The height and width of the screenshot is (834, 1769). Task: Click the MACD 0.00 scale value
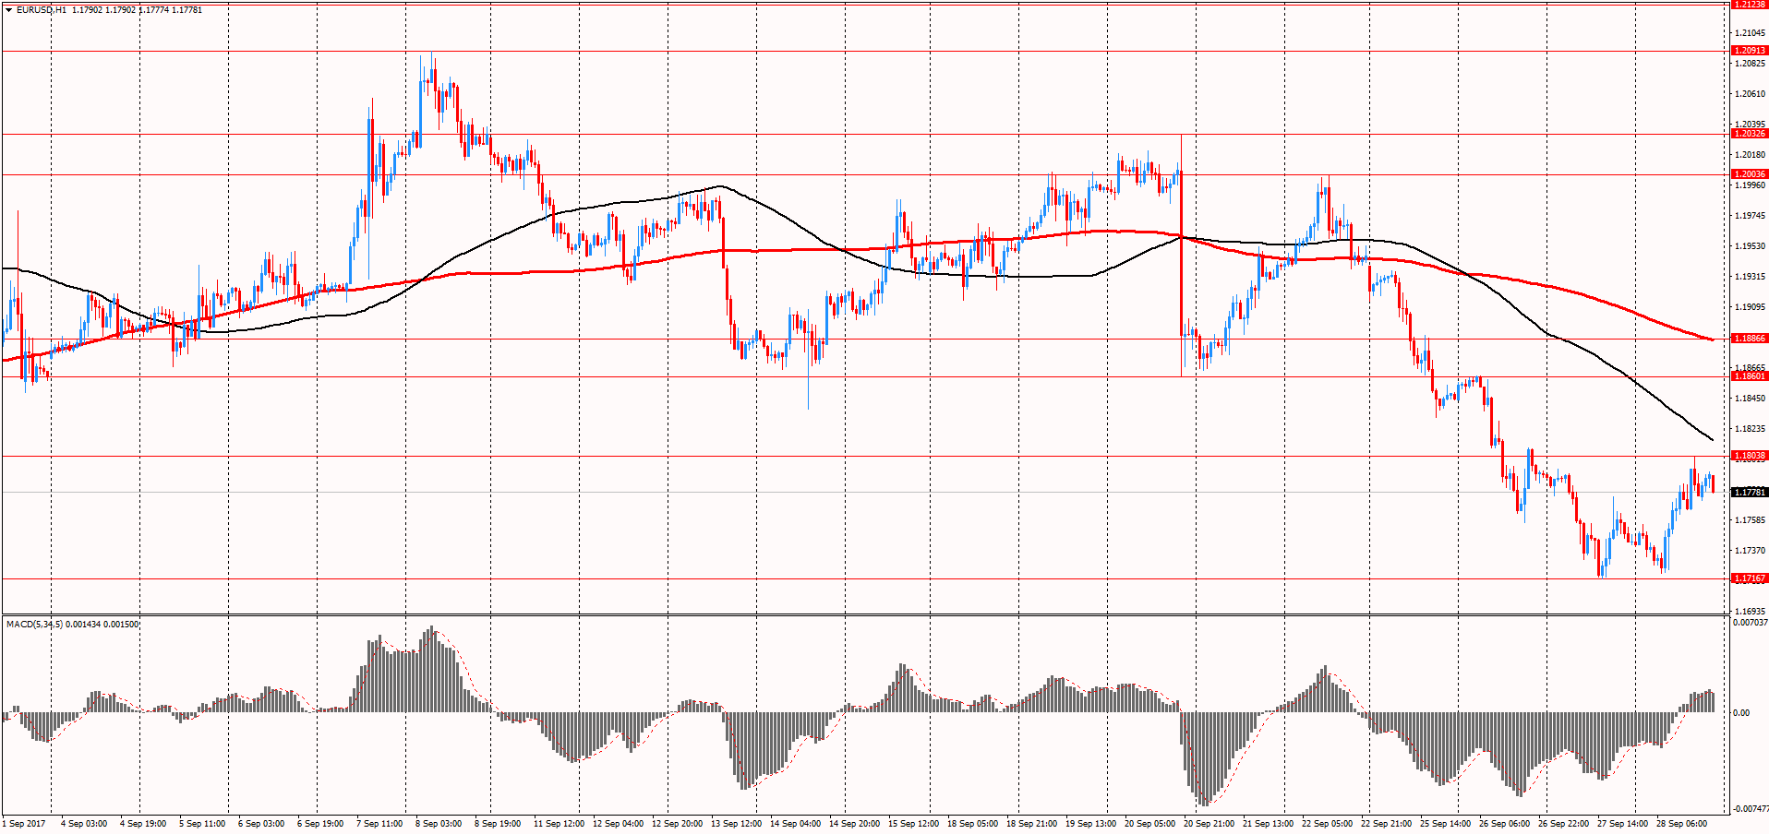pos(1740,713)
